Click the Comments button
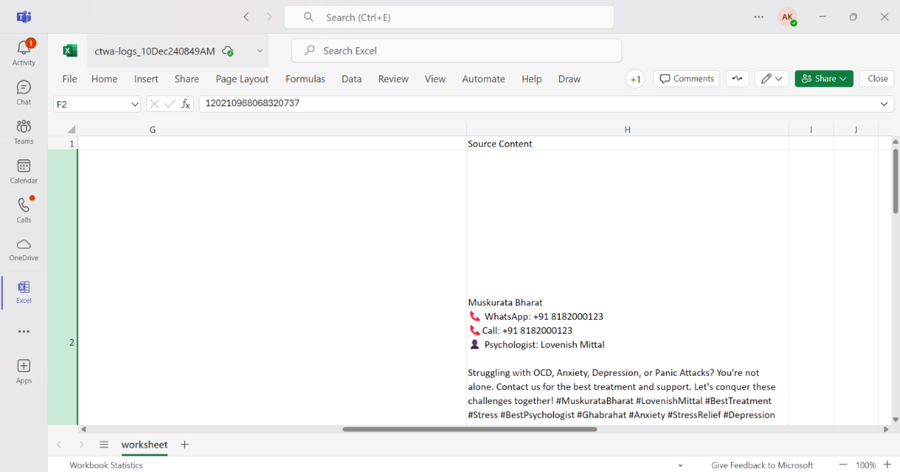The image size is (900, 472). tap(687, 79)
